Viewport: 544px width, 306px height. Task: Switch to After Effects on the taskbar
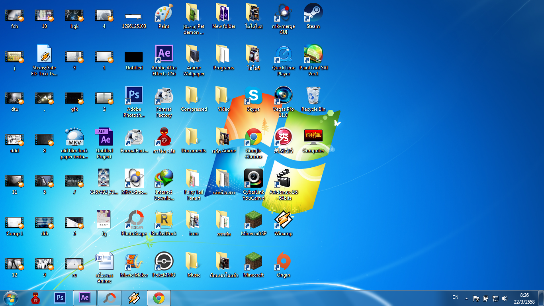pyautogui.click(x=85, y=298)
